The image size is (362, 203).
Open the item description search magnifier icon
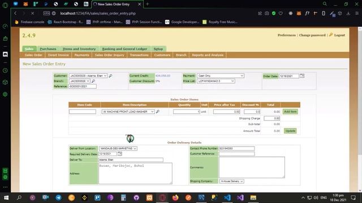(x=158, y=112)
